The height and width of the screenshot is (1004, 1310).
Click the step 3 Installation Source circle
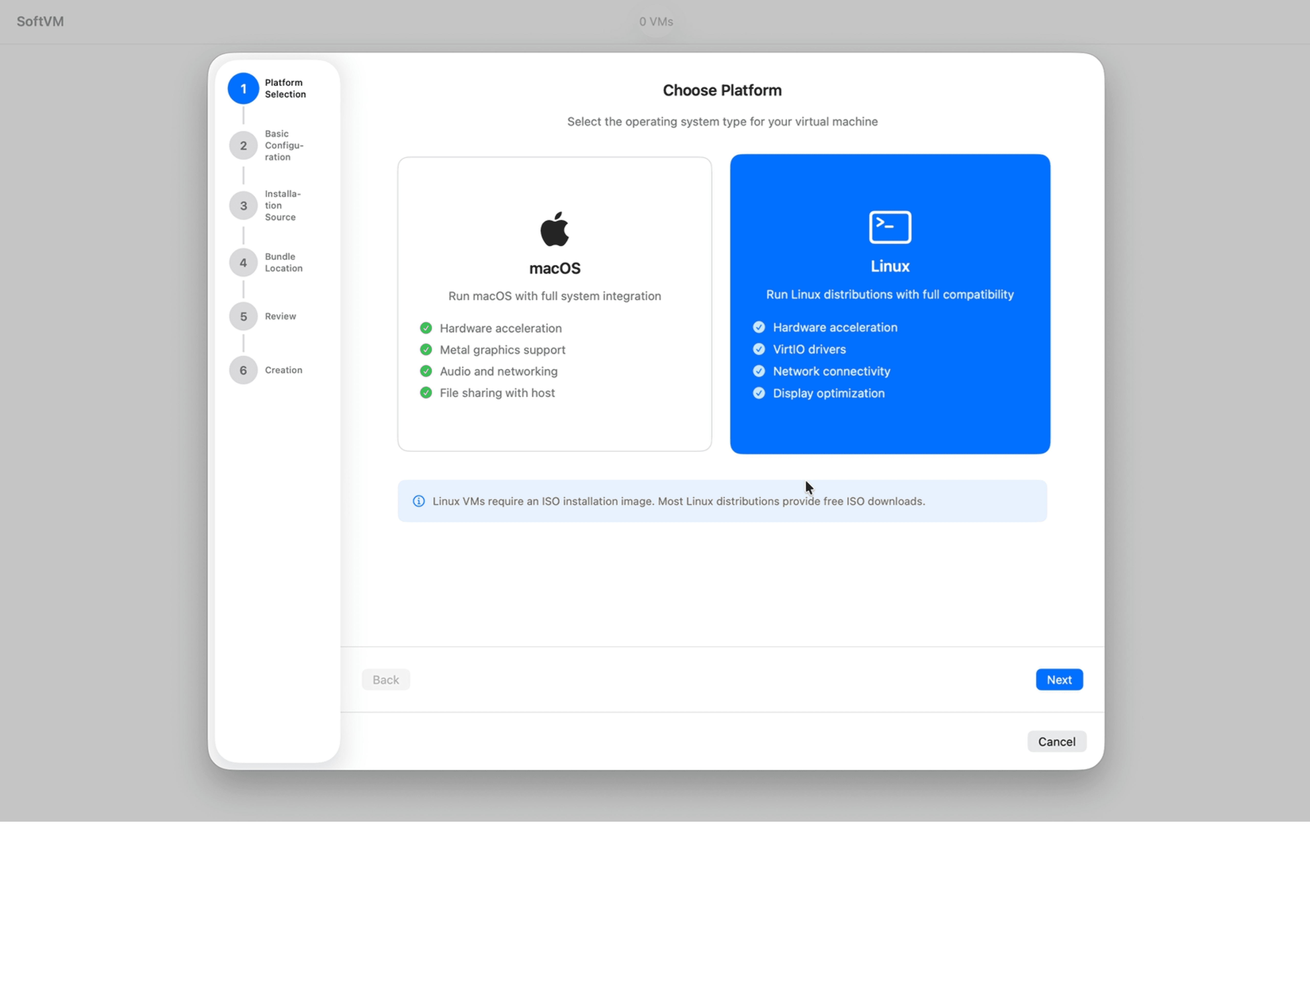point(243,206)
